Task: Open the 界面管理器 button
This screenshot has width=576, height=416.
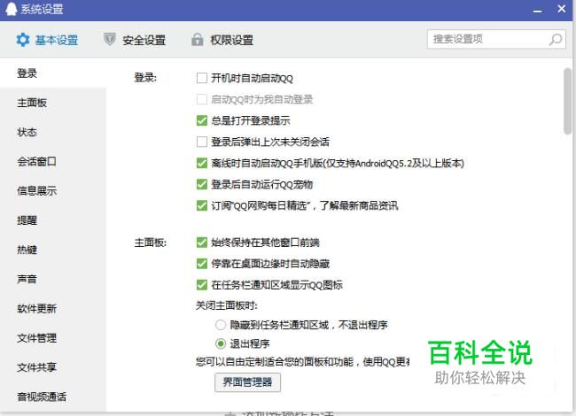Action: click(x=248, y=382)
